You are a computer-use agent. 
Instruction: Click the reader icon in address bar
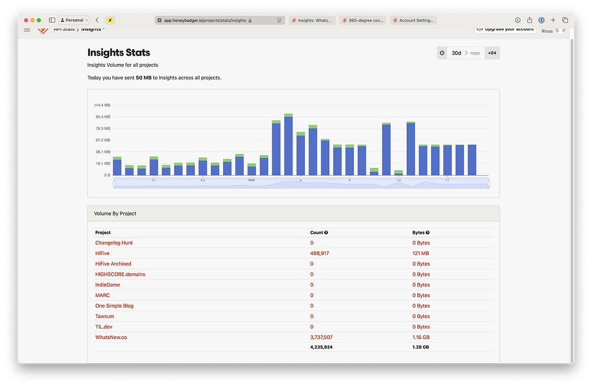[279, 20]
